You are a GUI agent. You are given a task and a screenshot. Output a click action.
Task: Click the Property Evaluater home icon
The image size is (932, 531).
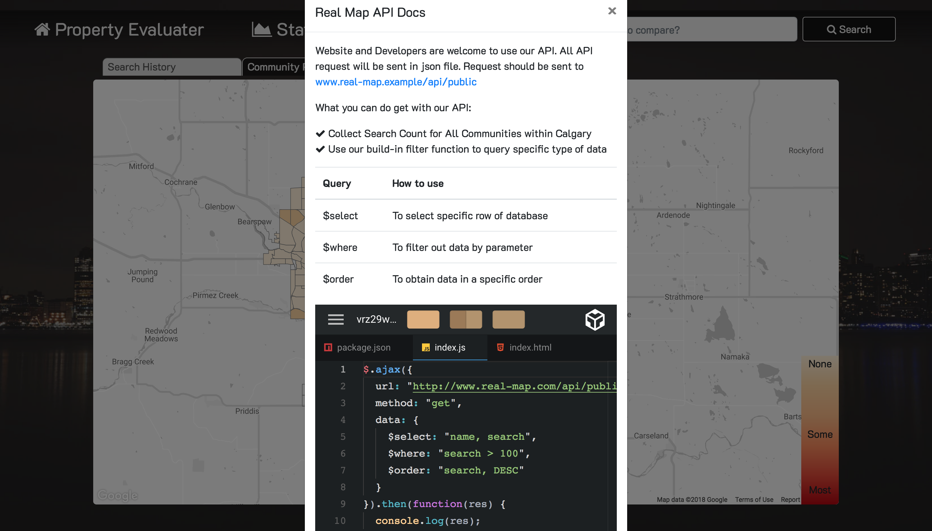coord(42,29)
